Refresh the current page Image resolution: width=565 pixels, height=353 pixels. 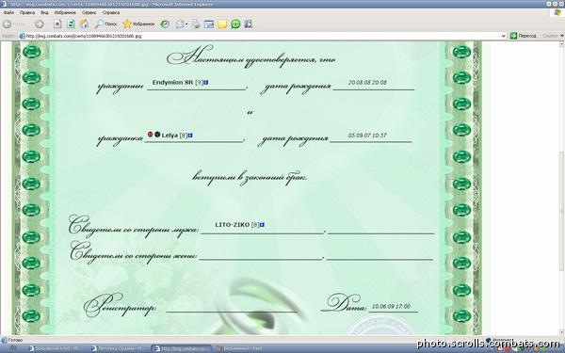[71, 24]
